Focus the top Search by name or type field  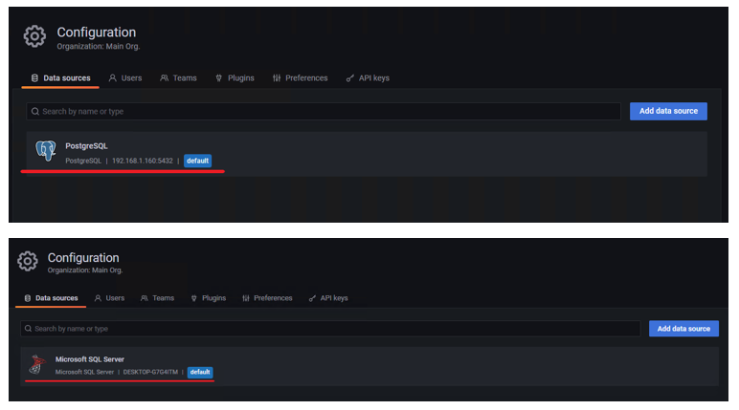[324, 112]
